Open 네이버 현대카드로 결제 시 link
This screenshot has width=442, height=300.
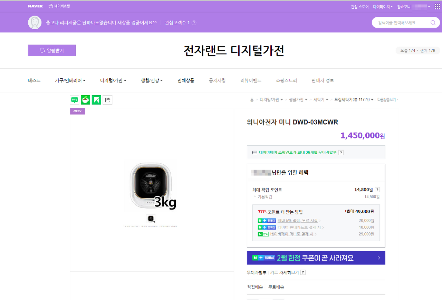[x=299, y=228]
